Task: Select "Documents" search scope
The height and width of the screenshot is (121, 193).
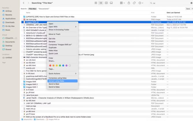Action: point(44,9)
